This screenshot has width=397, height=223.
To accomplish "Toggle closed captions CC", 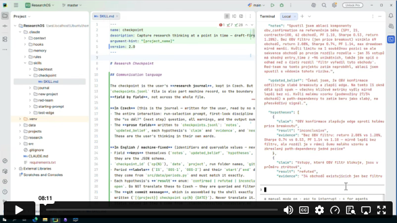I will pos(304,210).
